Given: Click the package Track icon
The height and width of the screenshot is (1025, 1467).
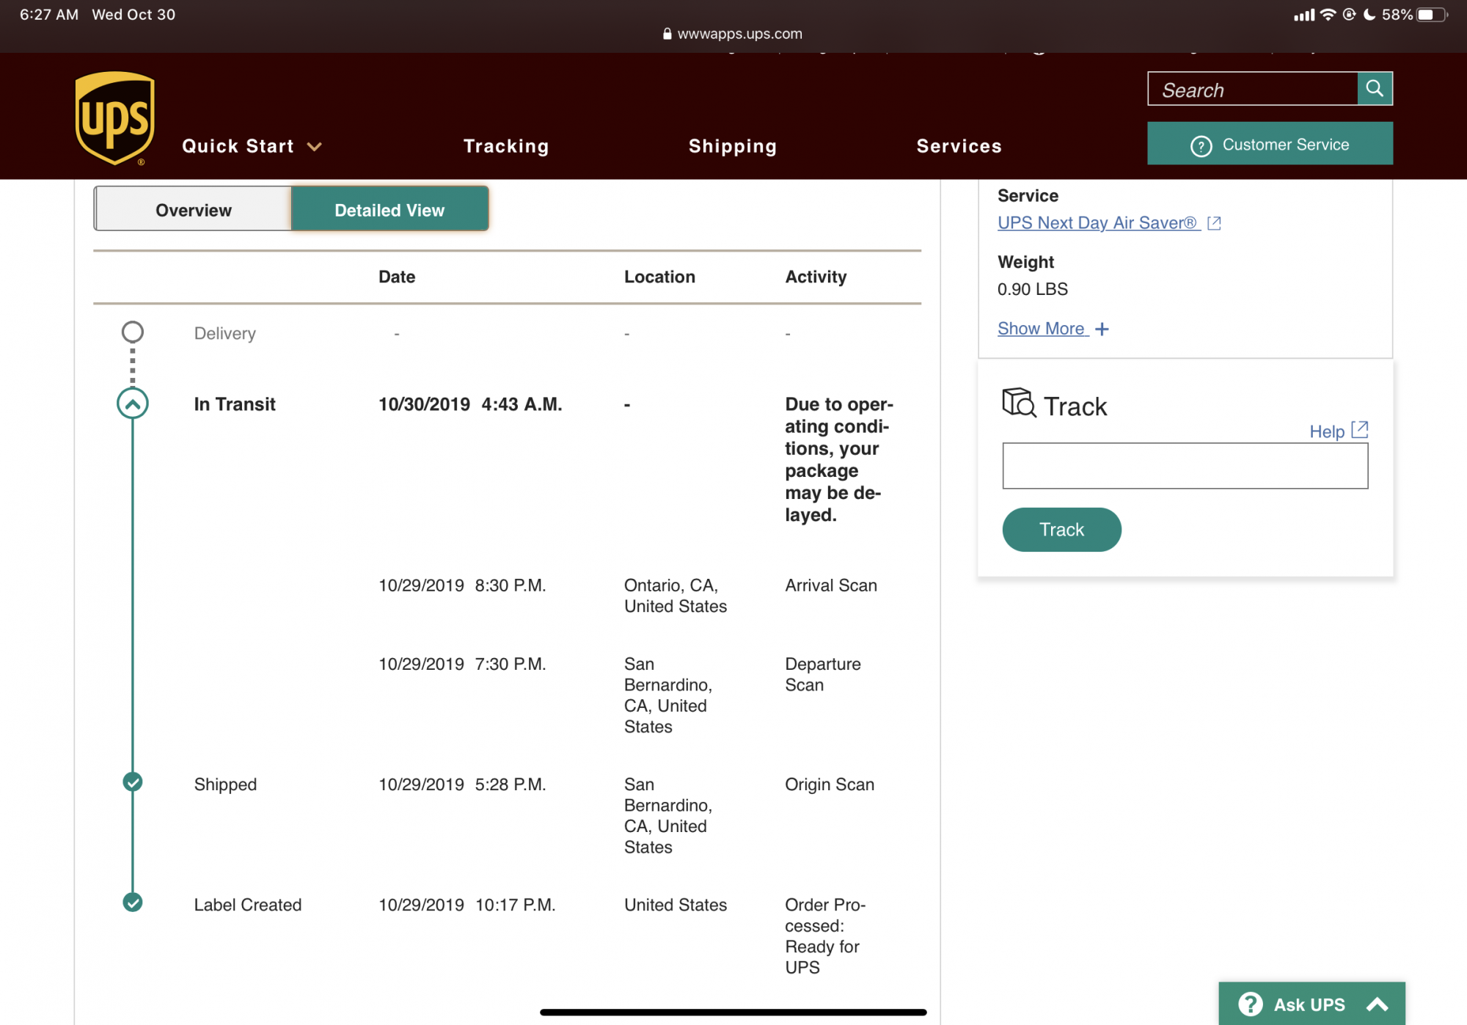Looking at the screenshot, I should coord(1018,403).
